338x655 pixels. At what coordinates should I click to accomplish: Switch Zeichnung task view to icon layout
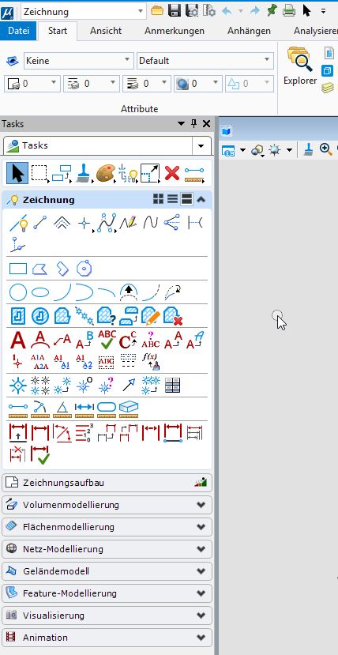(158, 200)
